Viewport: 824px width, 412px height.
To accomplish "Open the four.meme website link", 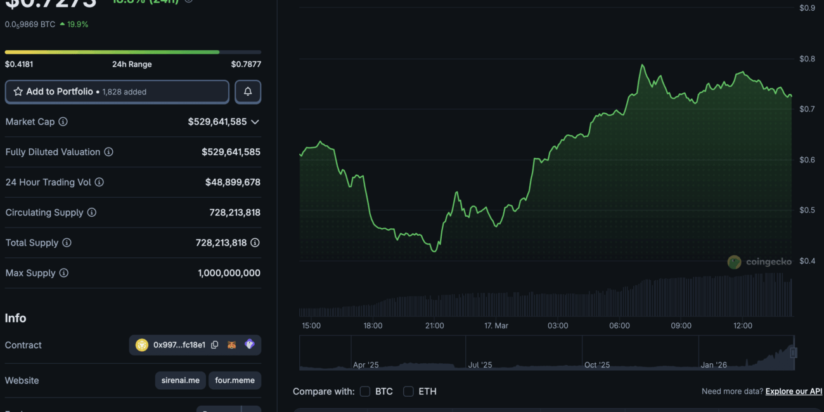I will 235,380.
